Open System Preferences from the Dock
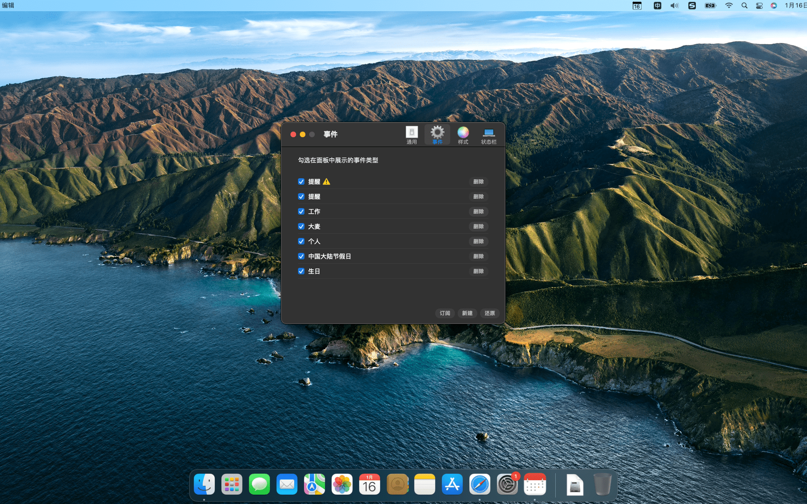Screen dimensions: 807x504 tap(507, 484)
